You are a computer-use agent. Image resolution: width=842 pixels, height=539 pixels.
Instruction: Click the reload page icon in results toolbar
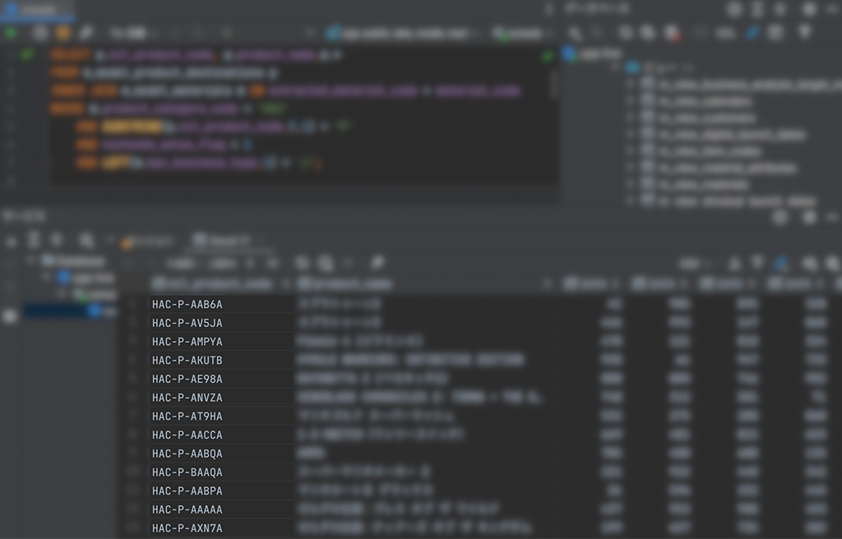[x=303, y=264]
